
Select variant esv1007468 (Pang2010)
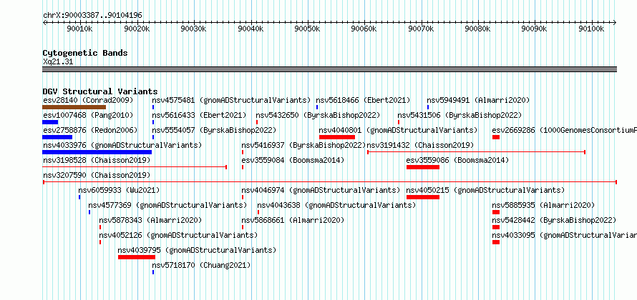(88, 115)
